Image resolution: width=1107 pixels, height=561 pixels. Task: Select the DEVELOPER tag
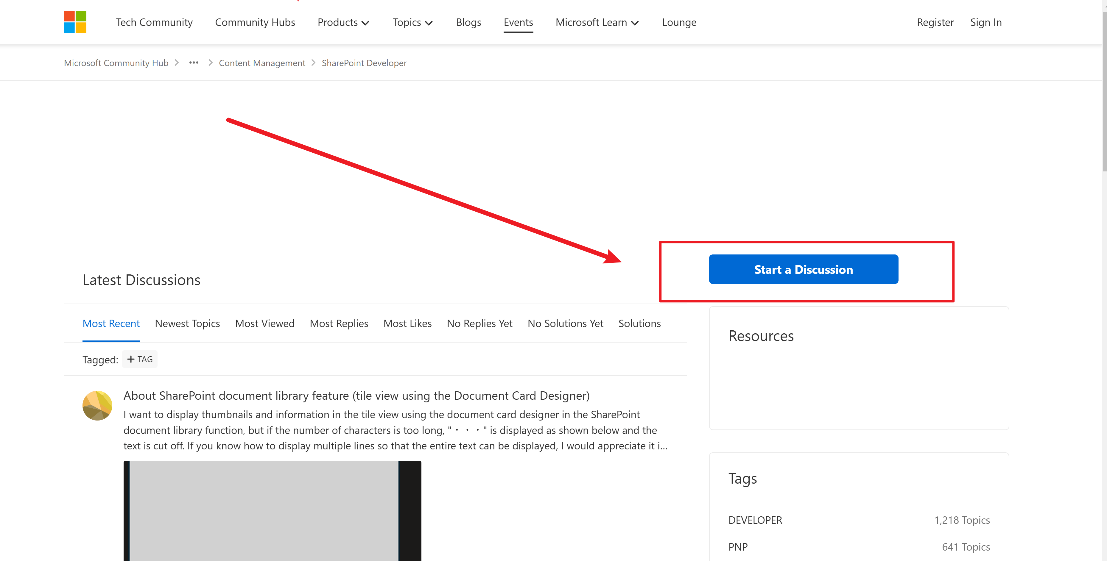click(x=756, y=520)
